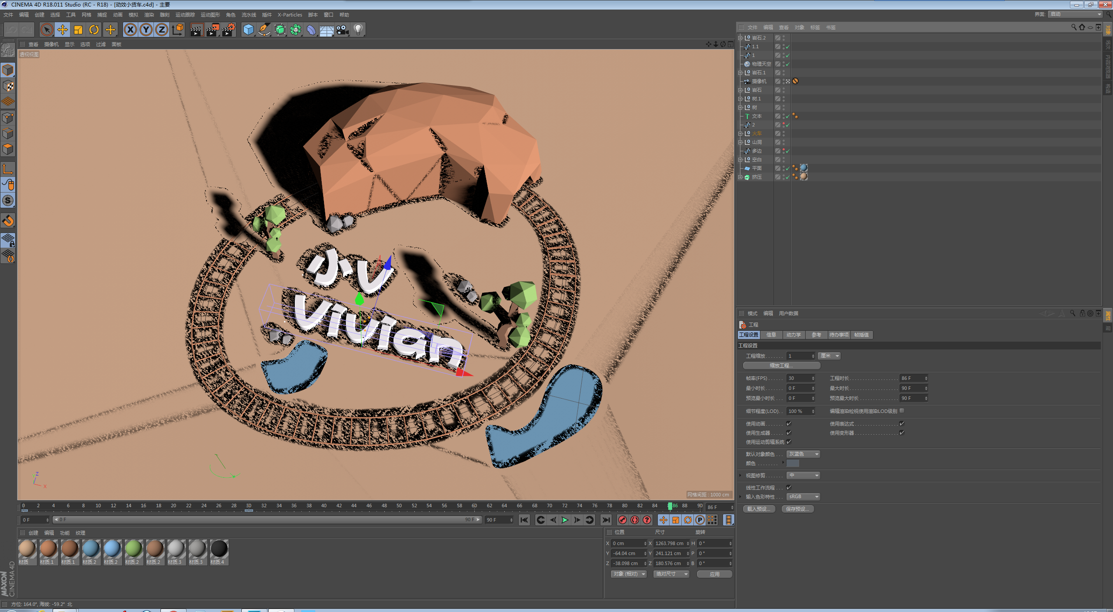Toggle 使用运动剪辑系统 checkbox

click(x=789, y=442)
